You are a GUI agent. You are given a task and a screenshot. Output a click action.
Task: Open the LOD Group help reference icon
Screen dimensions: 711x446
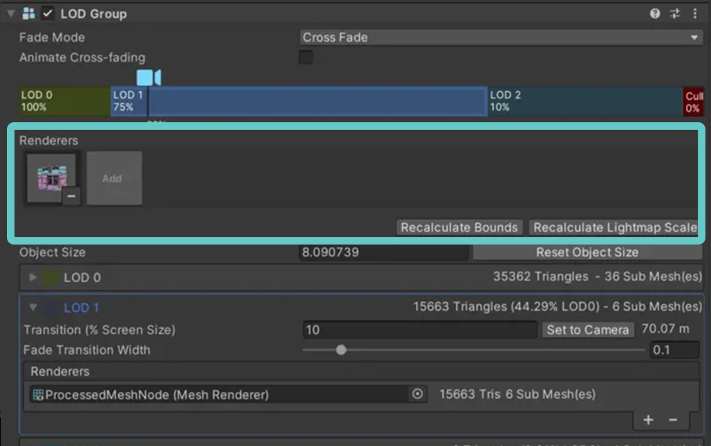[x=654, y=14]
